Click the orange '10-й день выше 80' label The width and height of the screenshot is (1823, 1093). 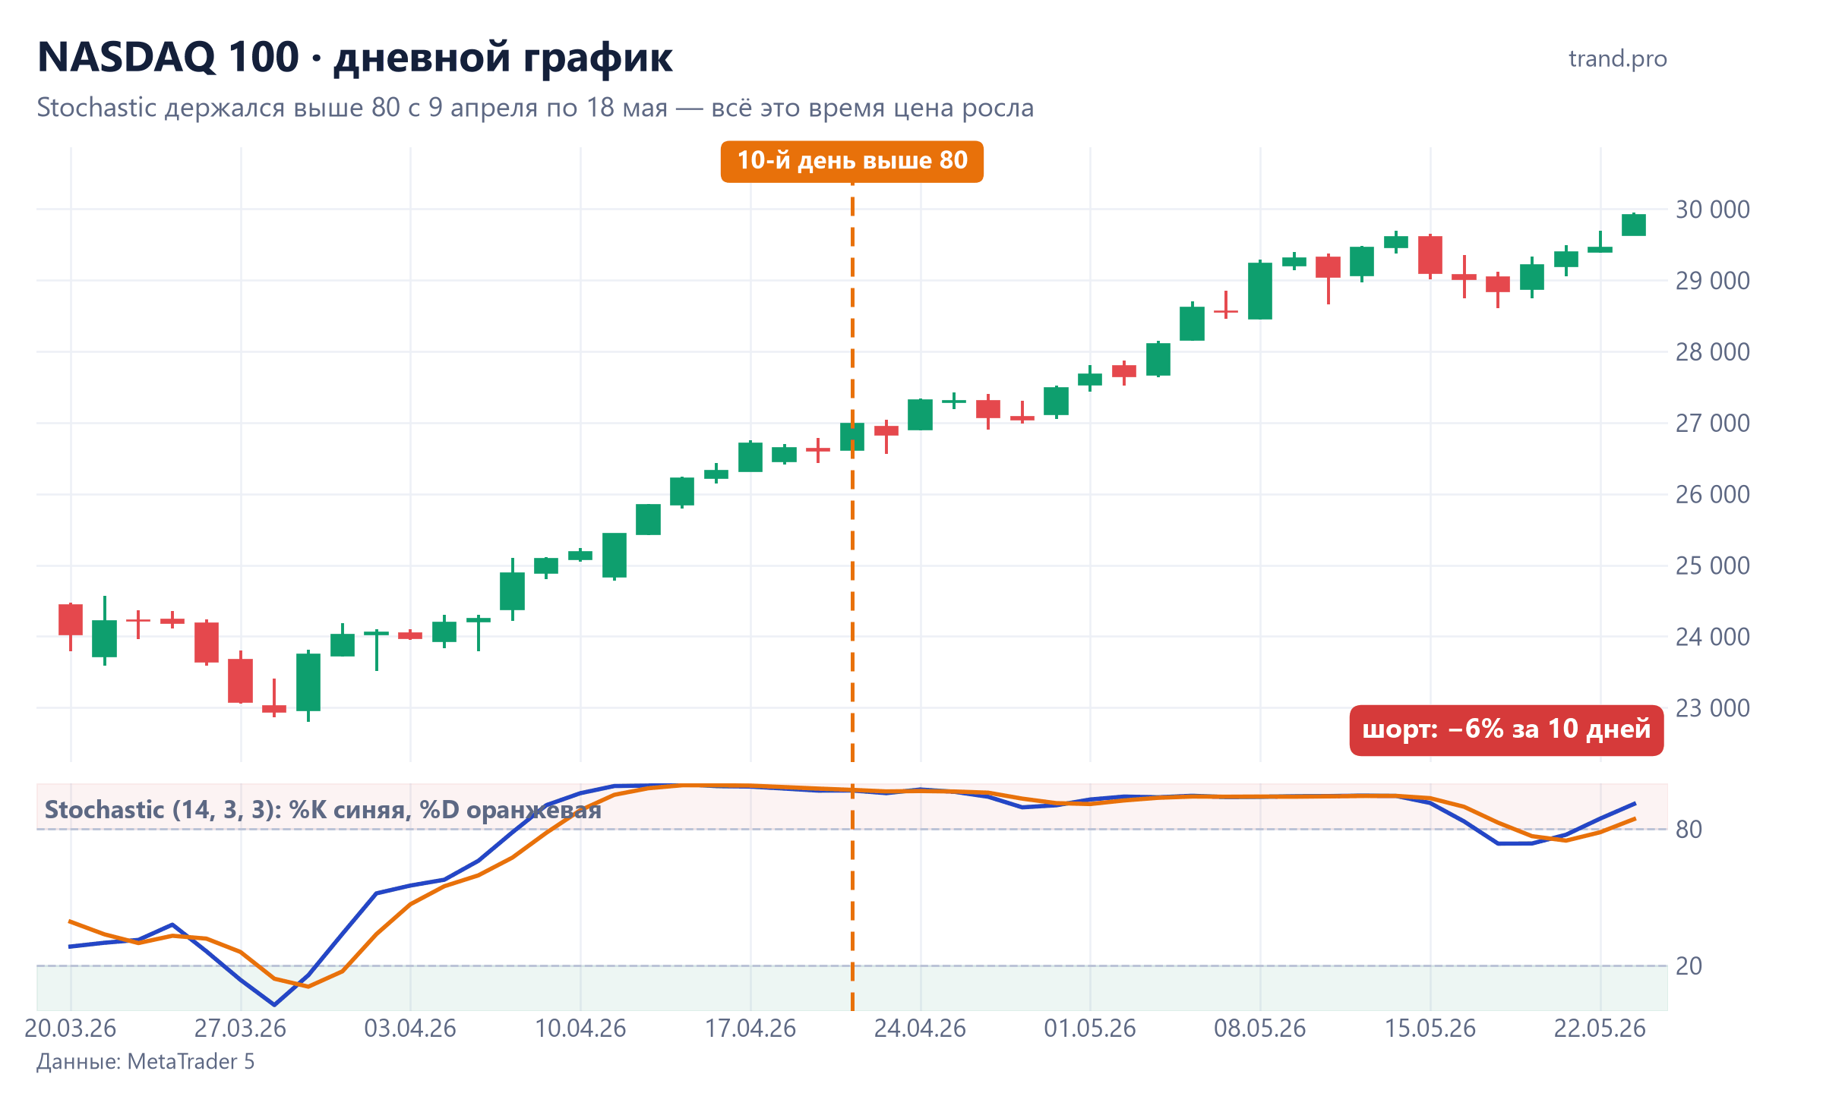click(852, 161)
